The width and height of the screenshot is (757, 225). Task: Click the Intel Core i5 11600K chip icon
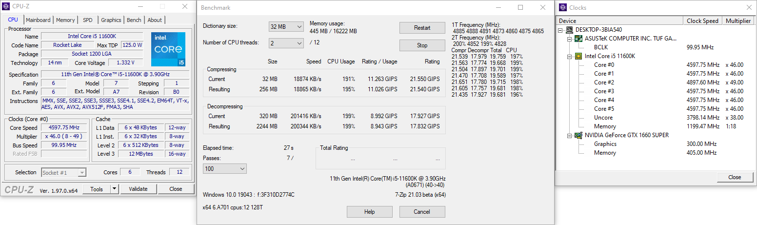(x=578, y=56)
